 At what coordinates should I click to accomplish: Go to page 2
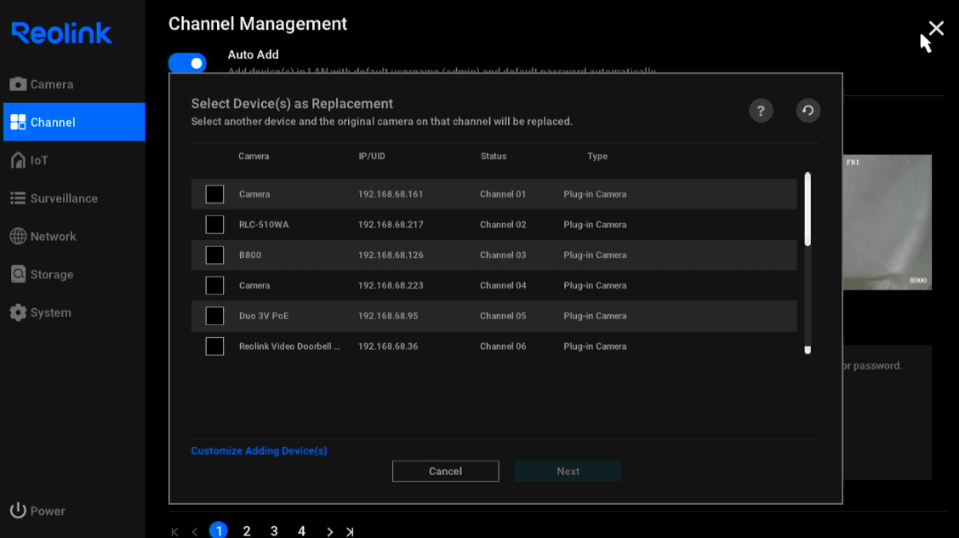pyautogui.click(x=247, y=530)
